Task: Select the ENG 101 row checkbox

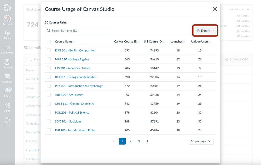Action: (49, 50)
